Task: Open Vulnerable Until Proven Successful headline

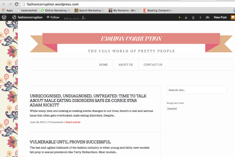Action: (x=70, y=142)
